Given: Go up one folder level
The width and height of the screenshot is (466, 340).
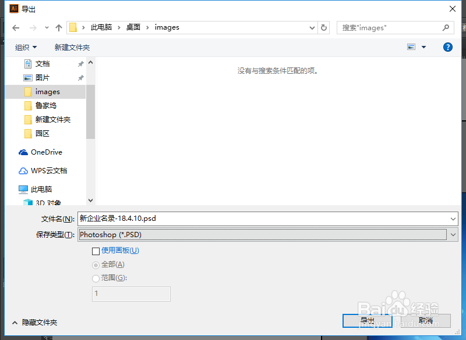Looking at the screenshot, I should (59, 27).
